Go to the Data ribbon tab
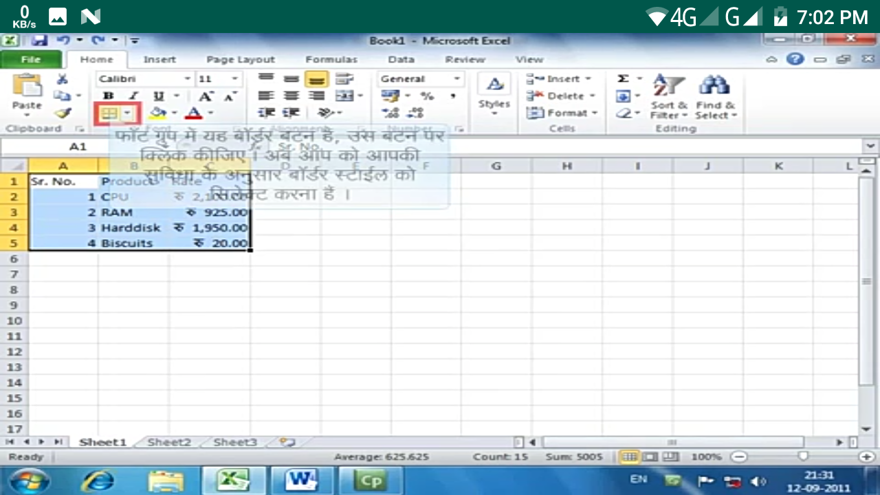This screenshot has height=495, width=880. click(401, 60)
